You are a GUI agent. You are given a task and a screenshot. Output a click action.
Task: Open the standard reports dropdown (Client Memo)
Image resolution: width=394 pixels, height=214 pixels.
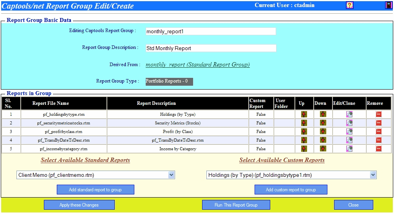(x=96, y=175)
